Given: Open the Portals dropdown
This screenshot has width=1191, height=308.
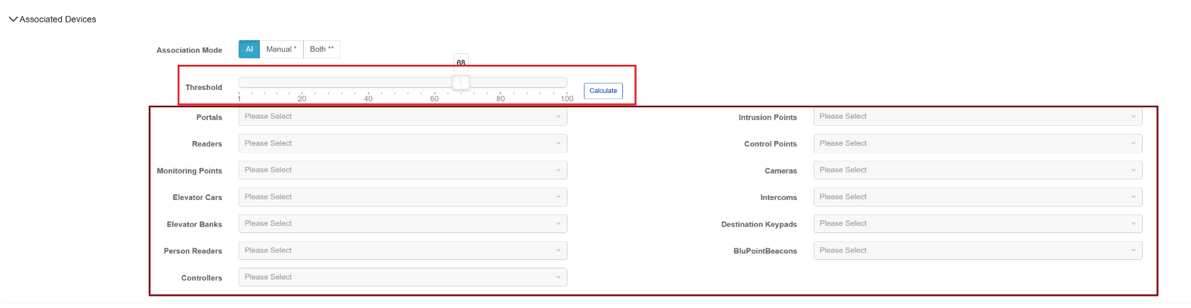Looking at the screenshot, I should click(402, 117).
